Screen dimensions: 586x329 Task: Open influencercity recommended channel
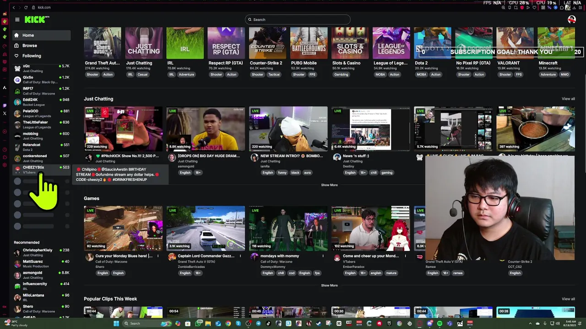42,286
